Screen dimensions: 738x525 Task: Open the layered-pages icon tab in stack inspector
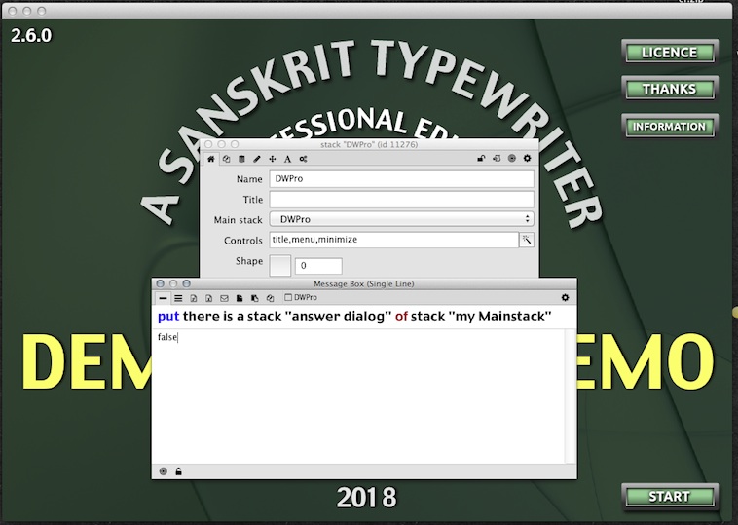tap(227, 159)
